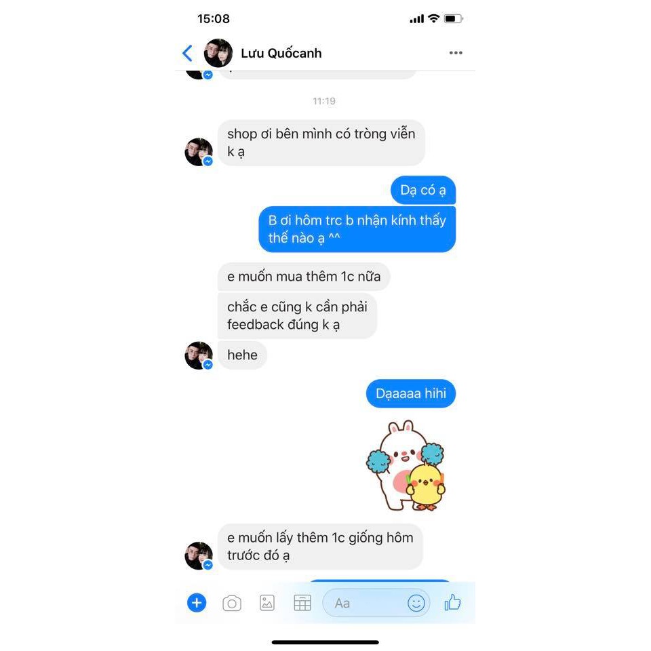Image resolution: width=651 pixels, height=651 pixels.
Task: Tap the "shop ơi bên mình" message
Action: click(x=321, y=143)
